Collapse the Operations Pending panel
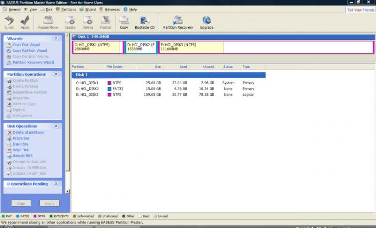 56,184
